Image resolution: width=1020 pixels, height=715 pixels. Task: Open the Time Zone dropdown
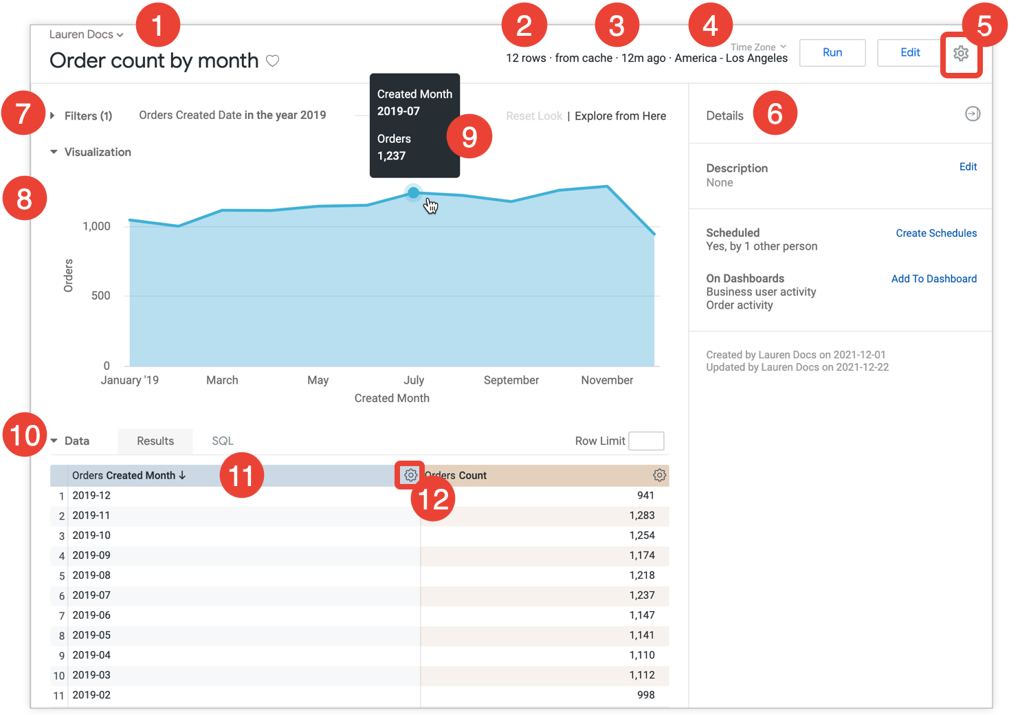coord(757,47)
